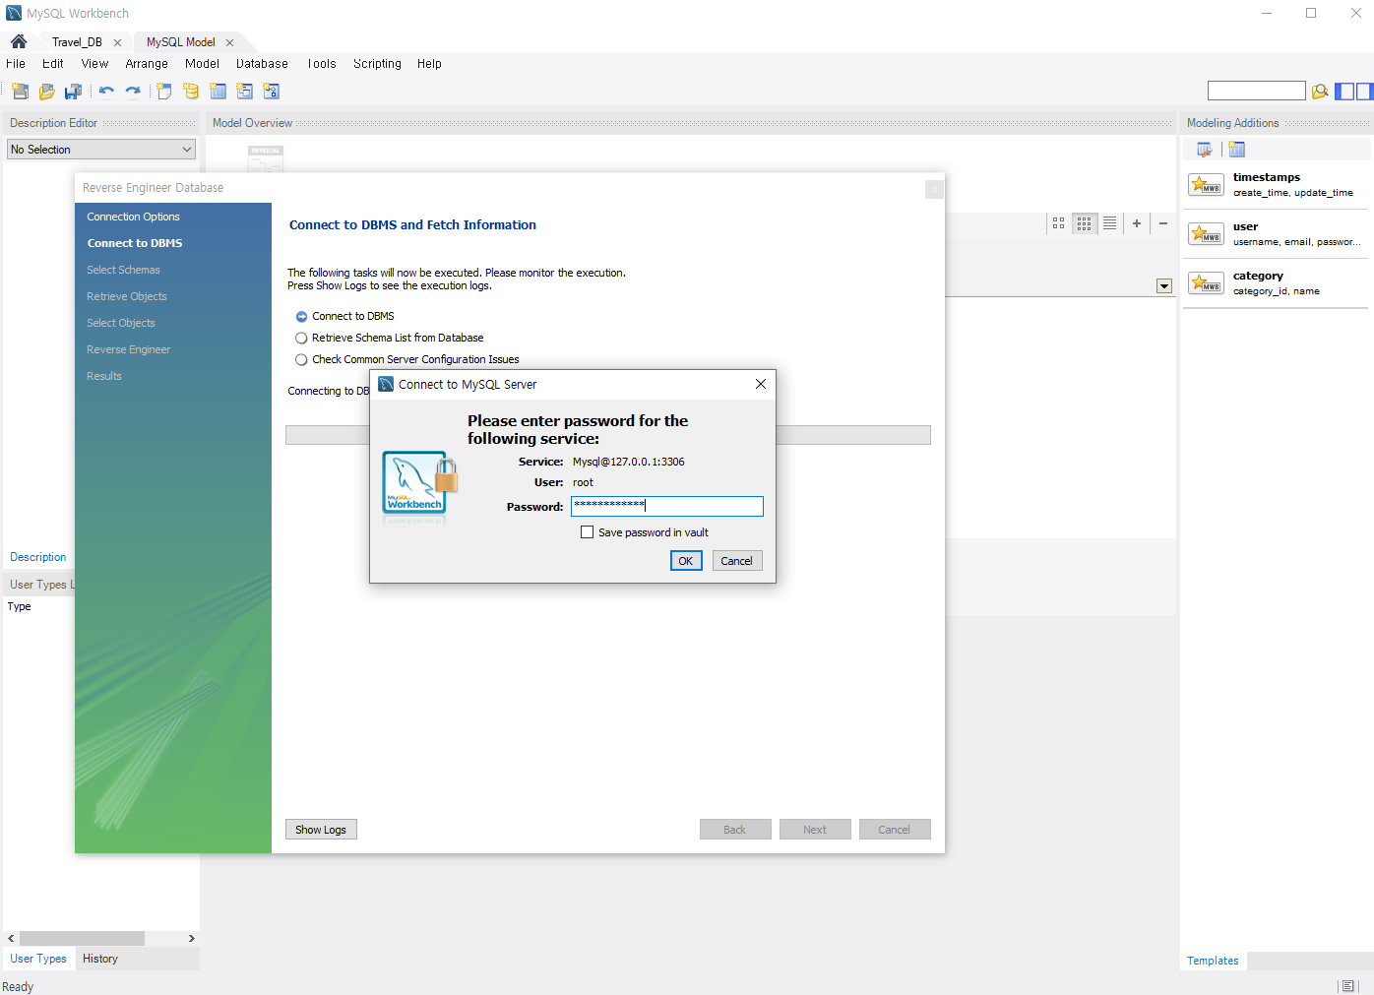
Task: Click the minus icon to remove a schema
Action: tap(1163, 223)
